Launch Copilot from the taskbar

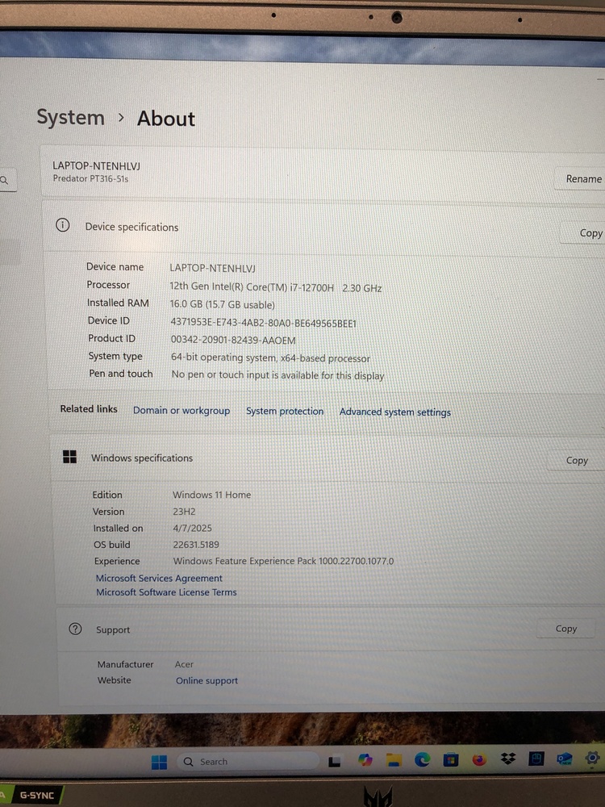365,759
